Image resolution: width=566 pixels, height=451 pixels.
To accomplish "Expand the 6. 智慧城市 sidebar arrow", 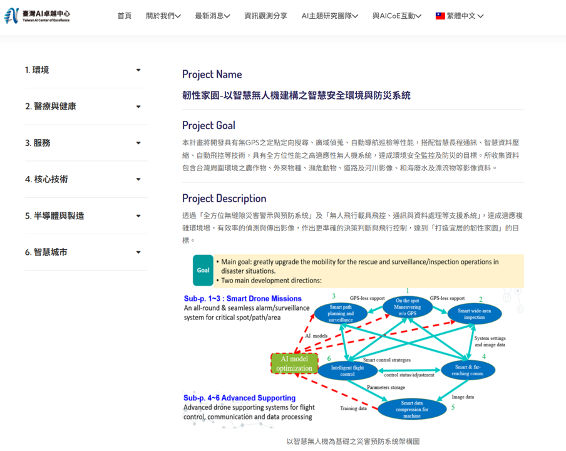I will pyautogui.click(x=138, y=252).
